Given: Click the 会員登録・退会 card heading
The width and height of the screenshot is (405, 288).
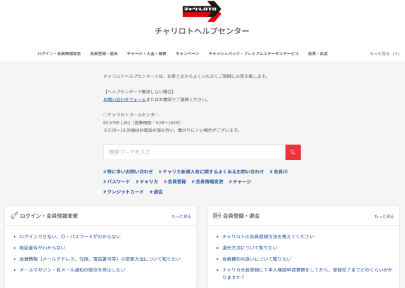Looking at the screenshot, I should (x=241, y=216).
